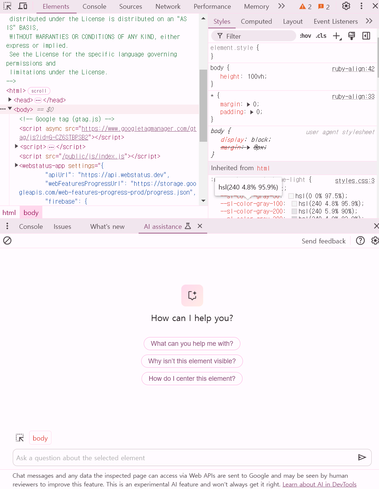Toggle the .cls element classes panel
Image resolution: width=379 pixels, height=489 pixels.
(321, 36)
